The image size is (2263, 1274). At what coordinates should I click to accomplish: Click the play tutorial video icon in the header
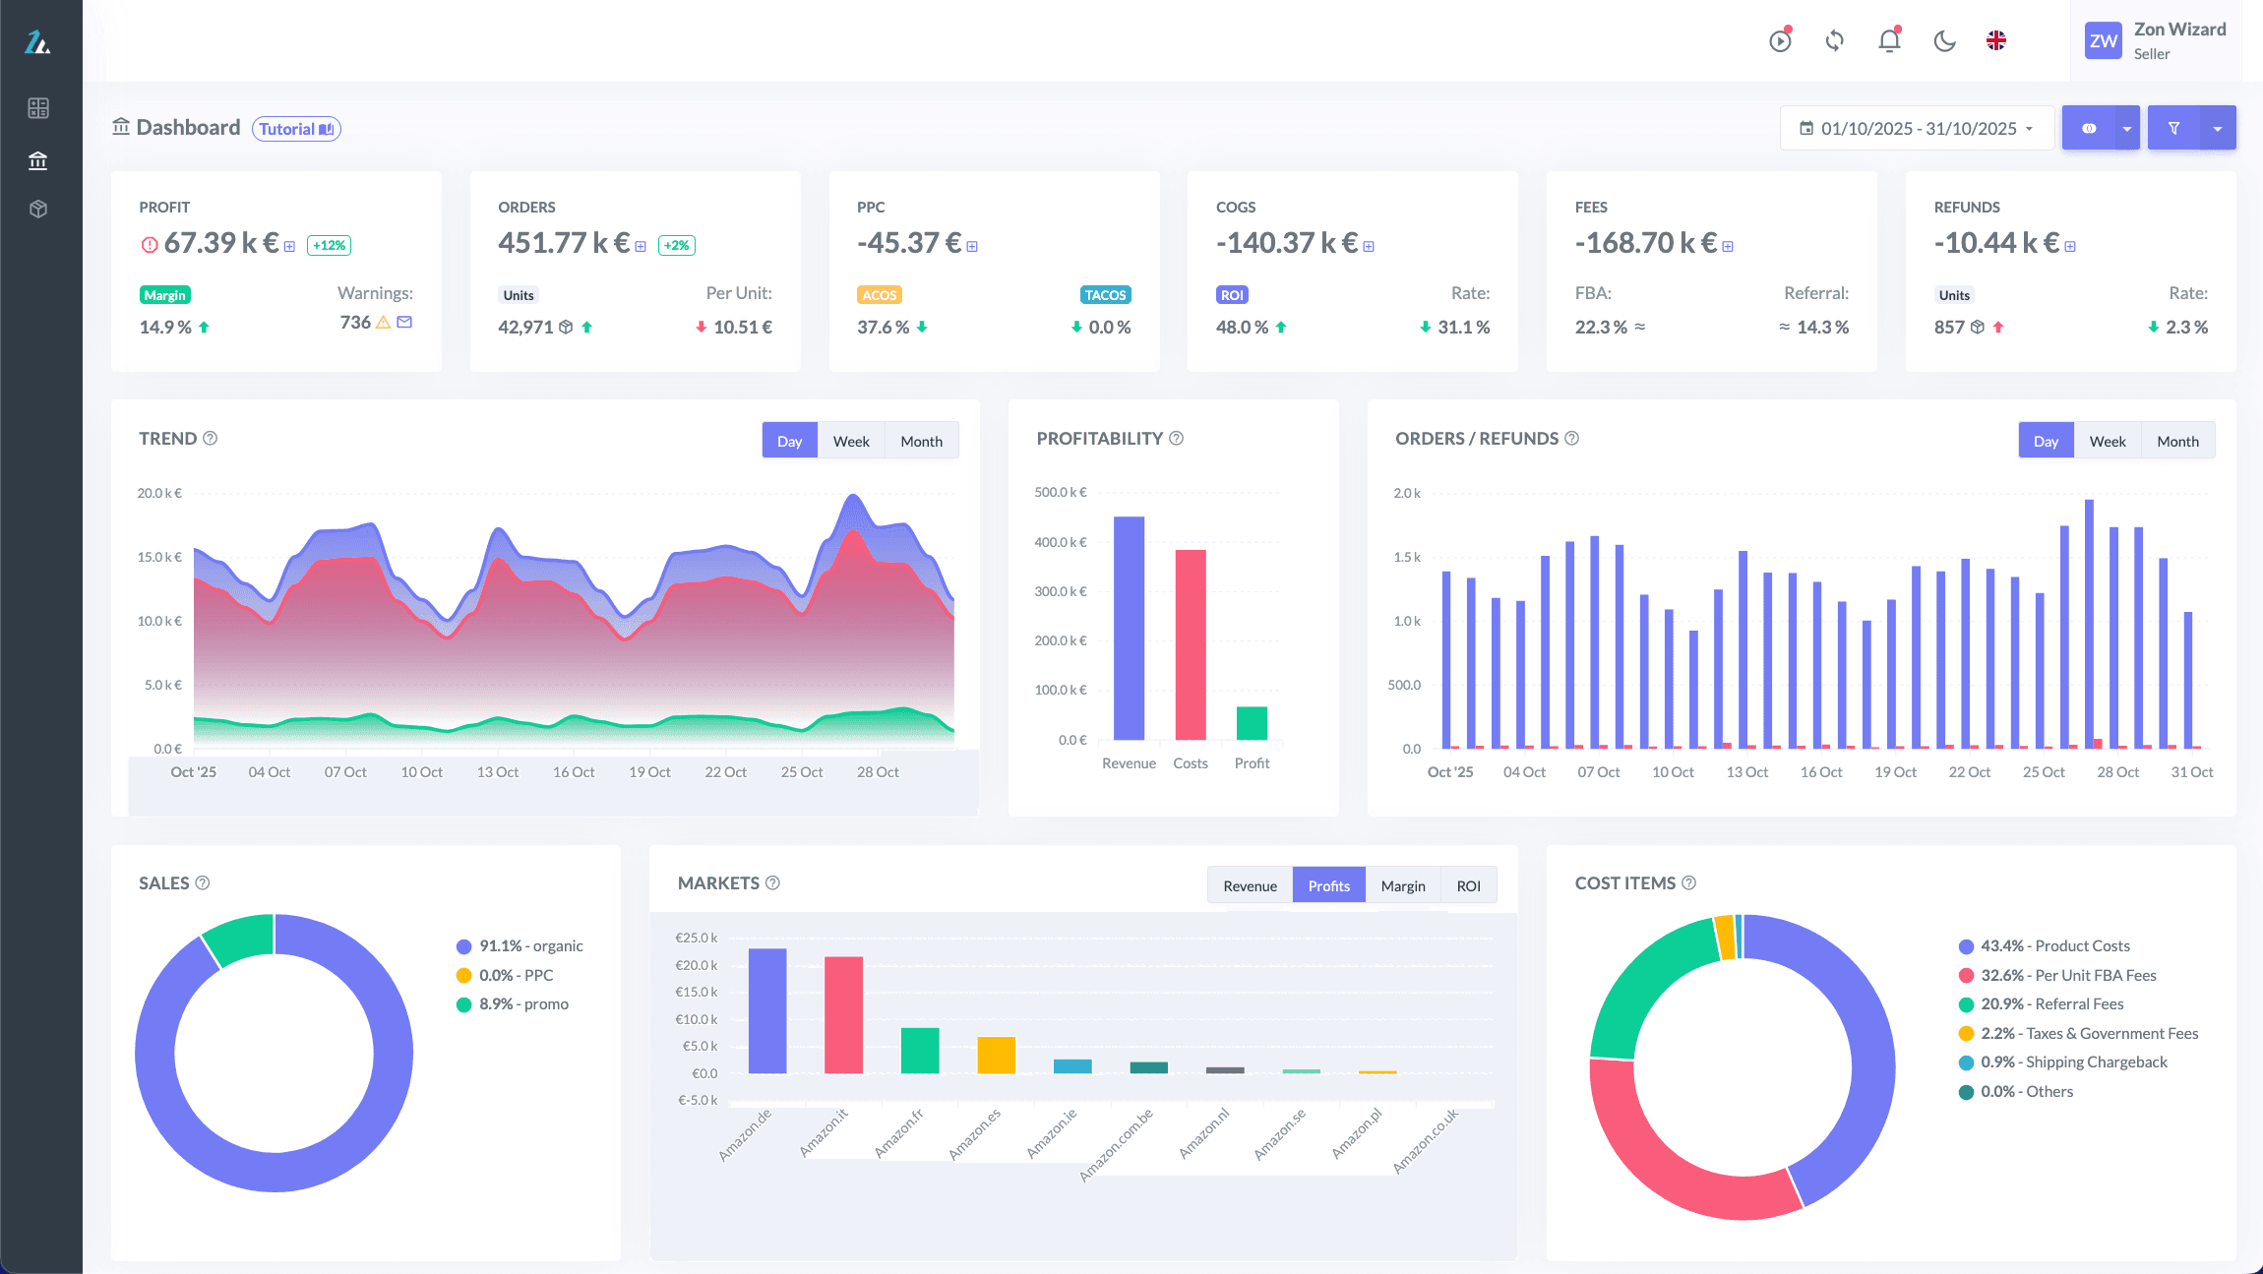pos(1780,41)
